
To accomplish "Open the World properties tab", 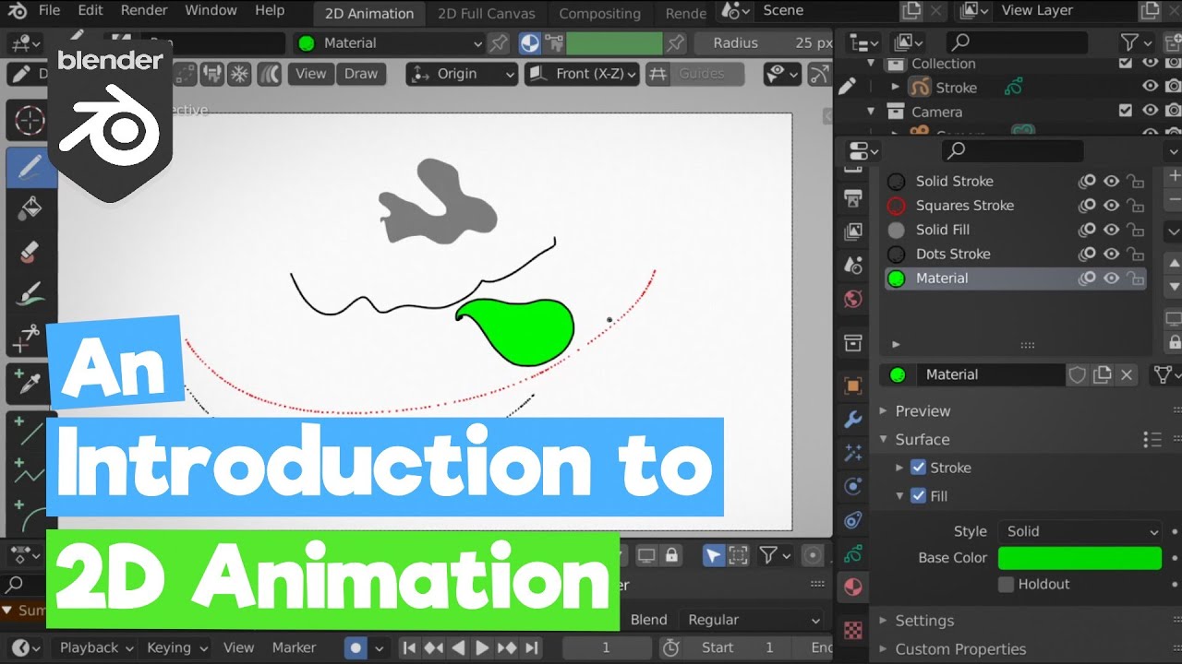I will tap(853, 299).
